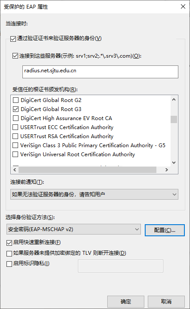This screenshot has height=309, width=190.
Task: Close the 受保护的 EAP 属性 dialog
Action: 183,7
